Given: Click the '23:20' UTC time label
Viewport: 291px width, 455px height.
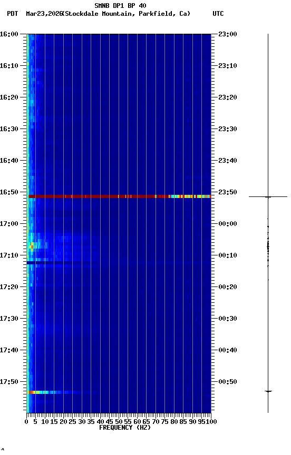Looking at the screenshot, I should (x=228, y=97).
